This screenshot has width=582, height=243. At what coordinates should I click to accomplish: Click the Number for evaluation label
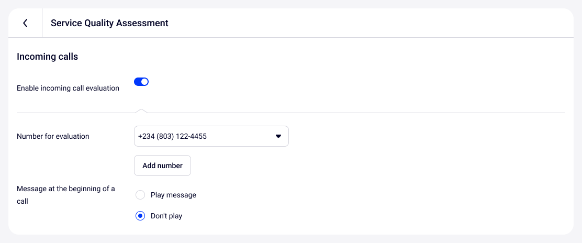[x=53, y=136]
